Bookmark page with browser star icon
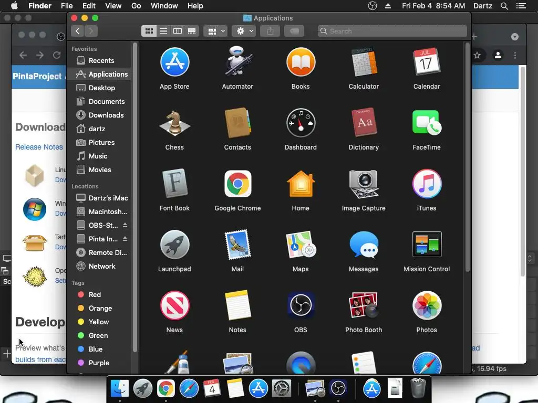Screen dimensions: 538x403 pos(477,55)
